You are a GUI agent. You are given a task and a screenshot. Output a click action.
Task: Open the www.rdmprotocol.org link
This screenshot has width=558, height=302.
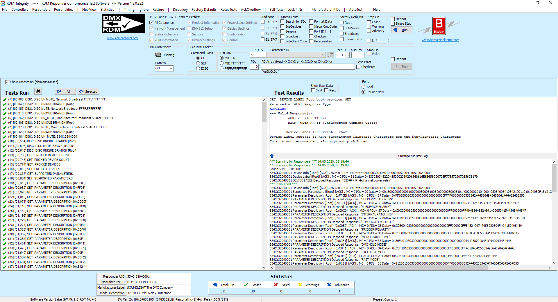(122, 38)
